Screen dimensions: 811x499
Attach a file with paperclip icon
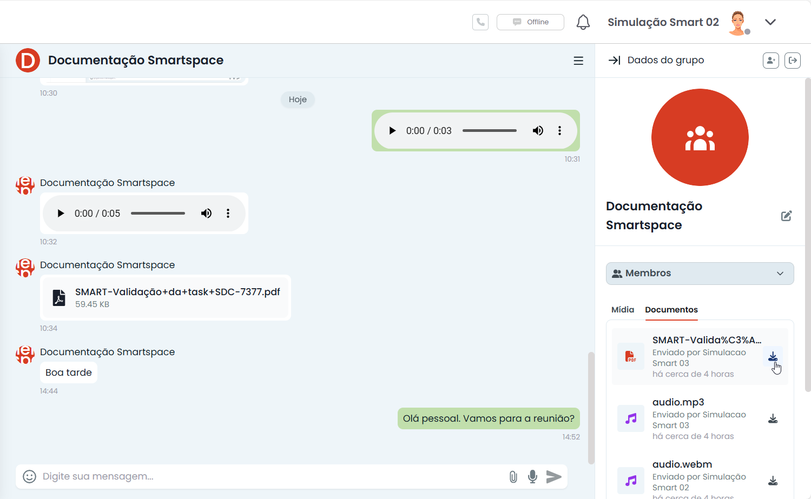pyautogui.click(x=513, y=476)
